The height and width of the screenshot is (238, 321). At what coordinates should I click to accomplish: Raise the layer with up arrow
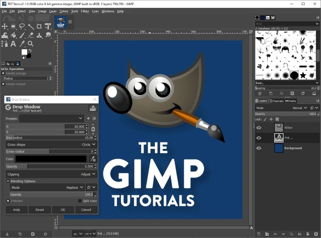point(275,234)
